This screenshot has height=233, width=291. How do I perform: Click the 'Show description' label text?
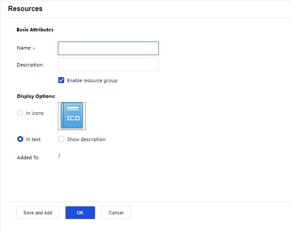86,139
